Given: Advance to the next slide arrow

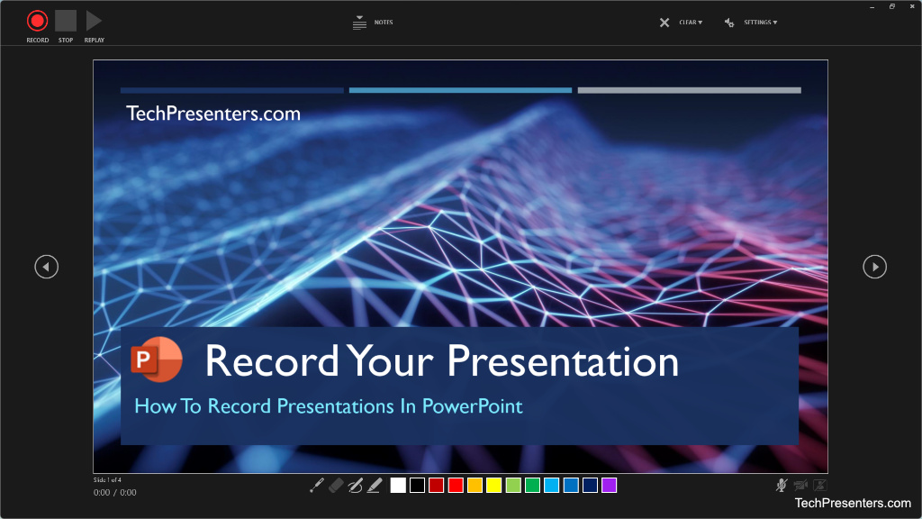Looking at the screenshot, I should click(874, 267).
